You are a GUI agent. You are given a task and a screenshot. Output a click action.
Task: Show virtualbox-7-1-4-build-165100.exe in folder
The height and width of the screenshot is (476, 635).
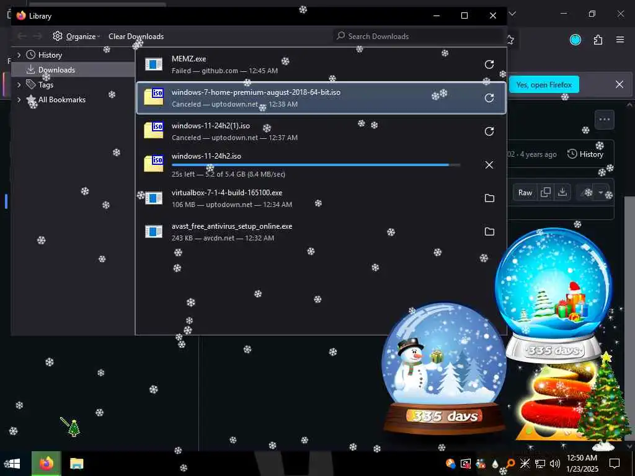click(x=489, y=198)
